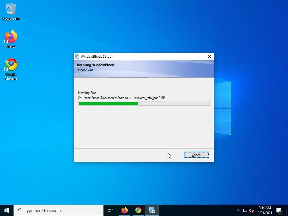Click the taskbar search box
The height and width of the screenshot is (216, 288).
[58, 210]
